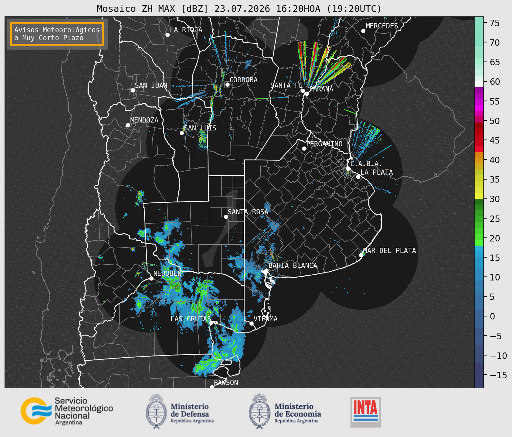This screenshot has height=437, width=512.
Task: Select the CÓRDOBA city marker dot
Action: tap(227, 84)
